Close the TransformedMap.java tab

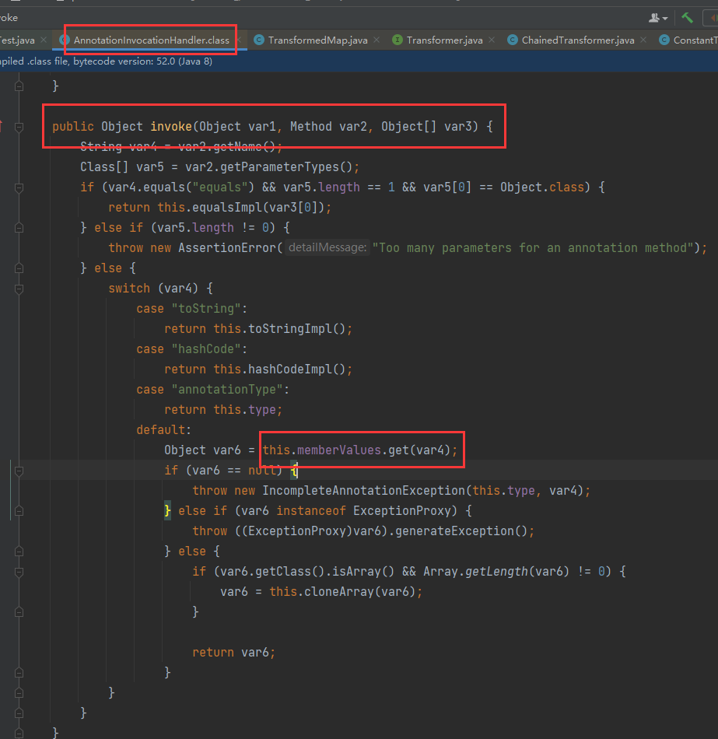377,40
